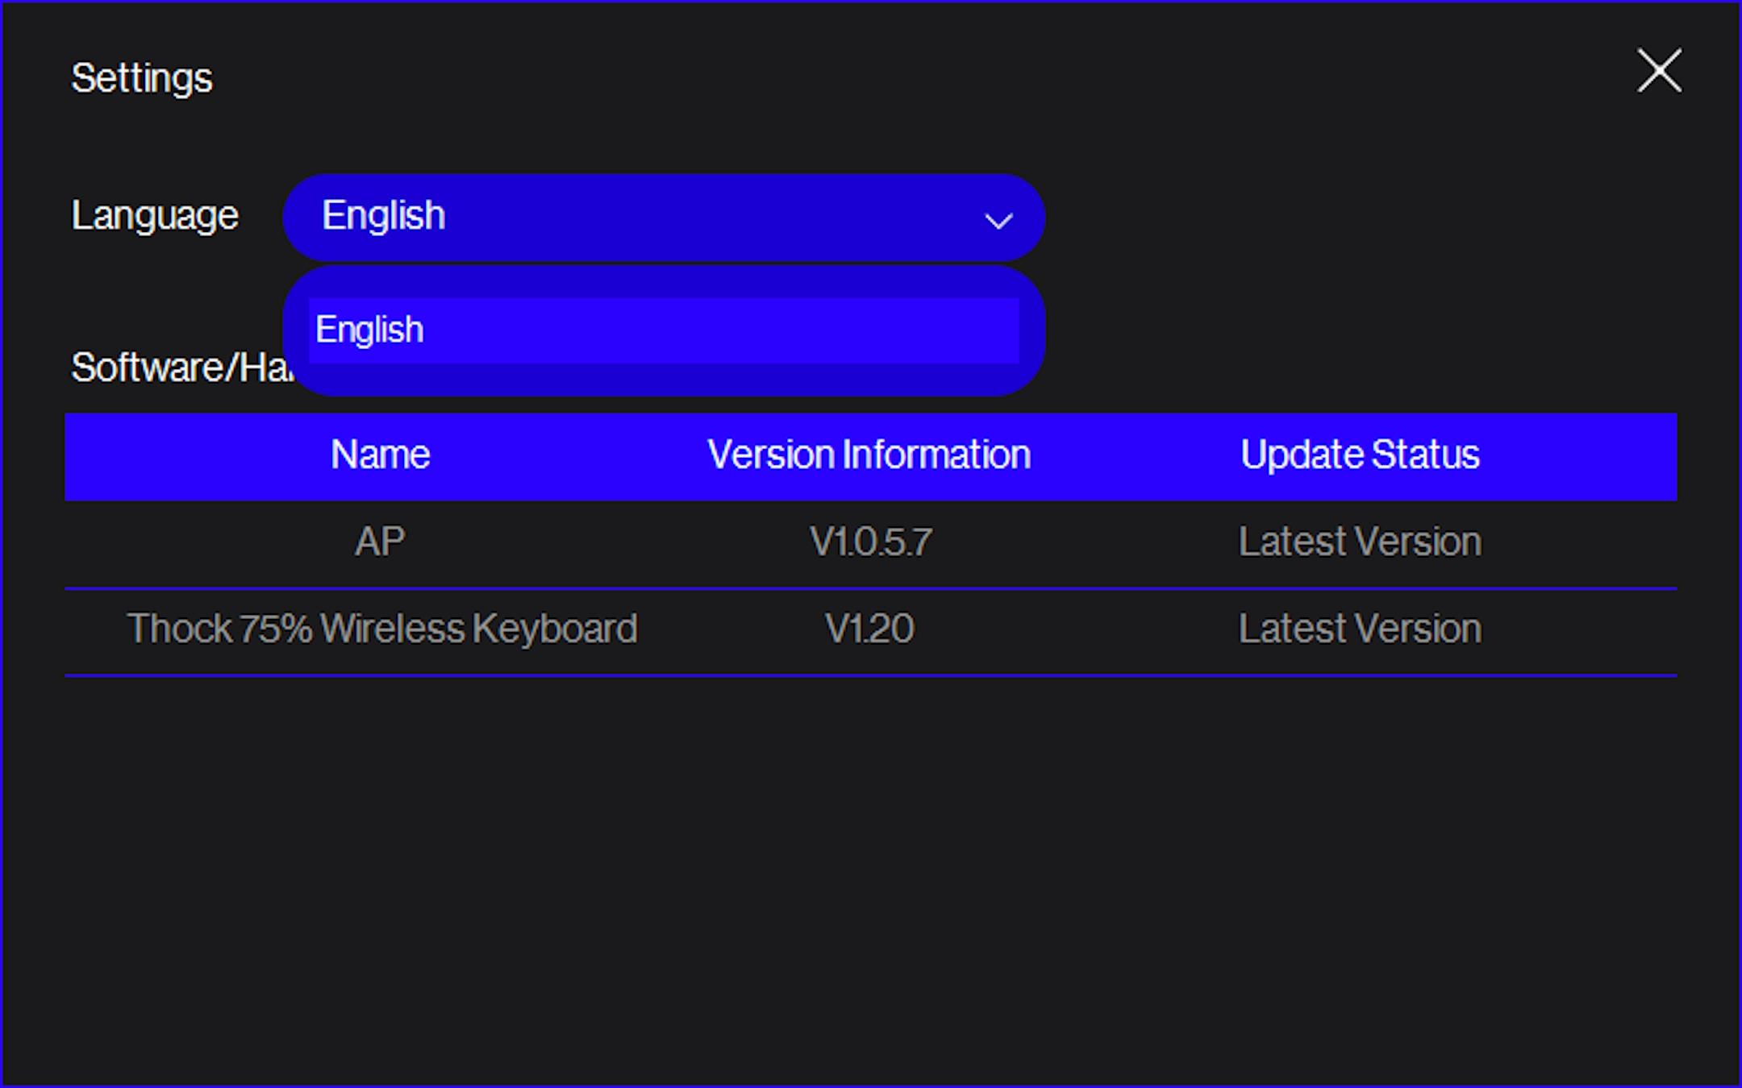This screenshot has width=1742, height=1088.
Task: Click the V1.20 firmware version number
Action: pos(869,629)
